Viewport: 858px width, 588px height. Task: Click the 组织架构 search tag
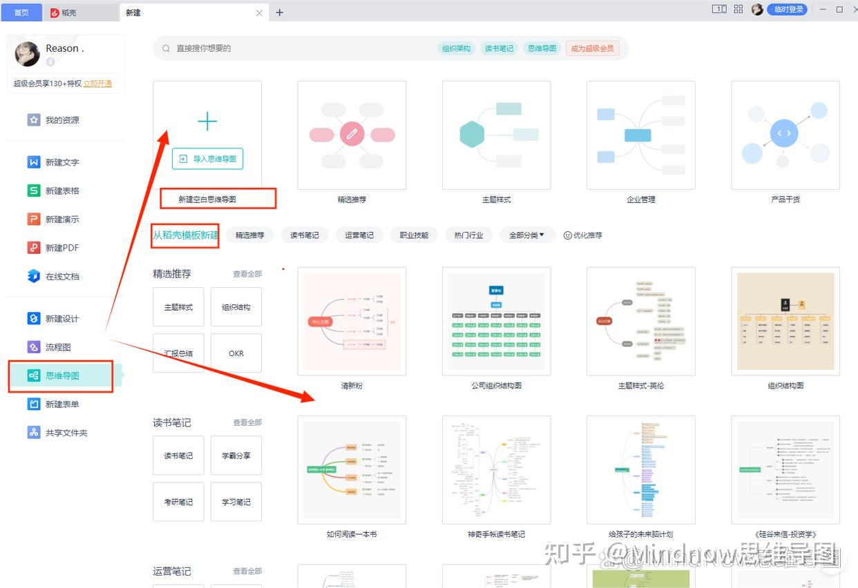[456, 48]
